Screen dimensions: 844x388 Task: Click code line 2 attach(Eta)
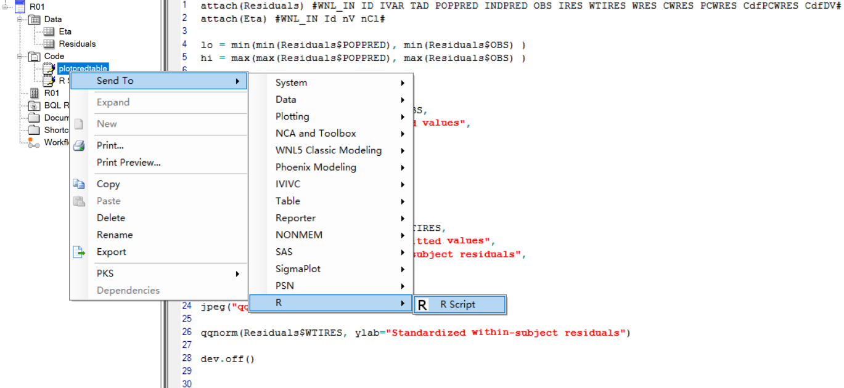pos(293,18)
